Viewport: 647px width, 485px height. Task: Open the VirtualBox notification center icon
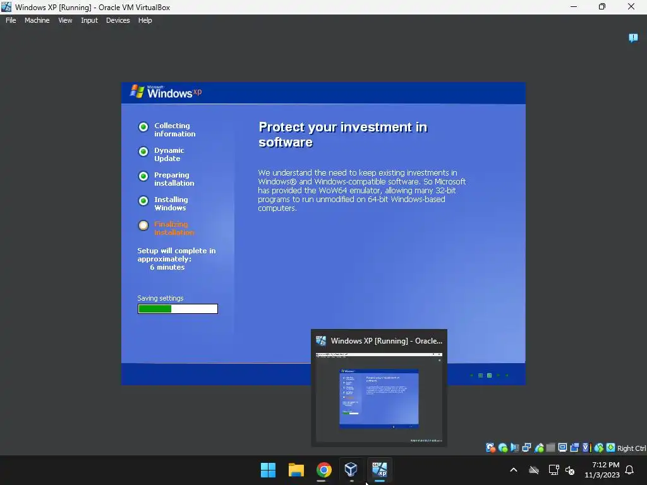(x=633, y=38)
